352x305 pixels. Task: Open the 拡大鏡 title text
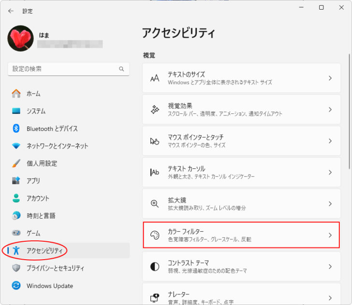(177, 200)
